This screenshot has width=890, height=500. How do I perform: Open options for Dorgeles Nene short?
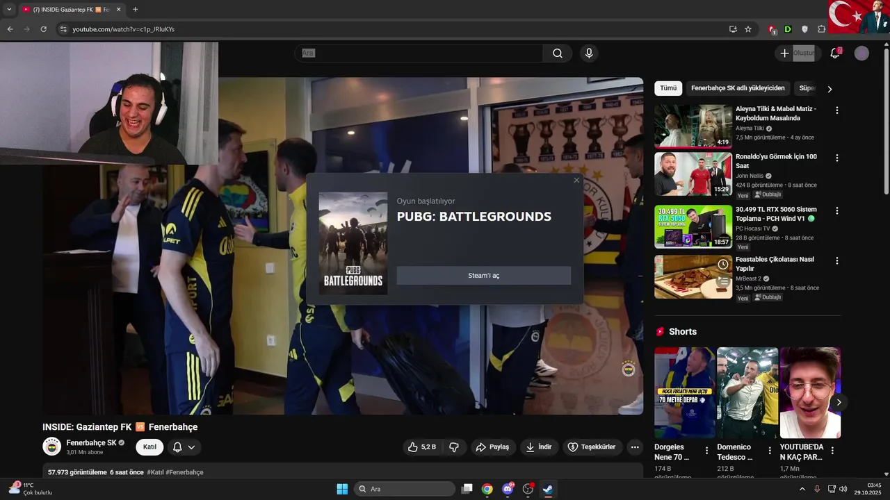click(x=707, y=451)
